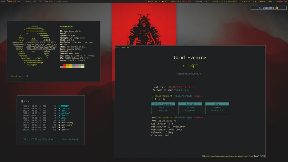The height and width of the screenshot is (162, 288).
Task: Switch to file manager tab 2
Action: click(x=24, y=101)
